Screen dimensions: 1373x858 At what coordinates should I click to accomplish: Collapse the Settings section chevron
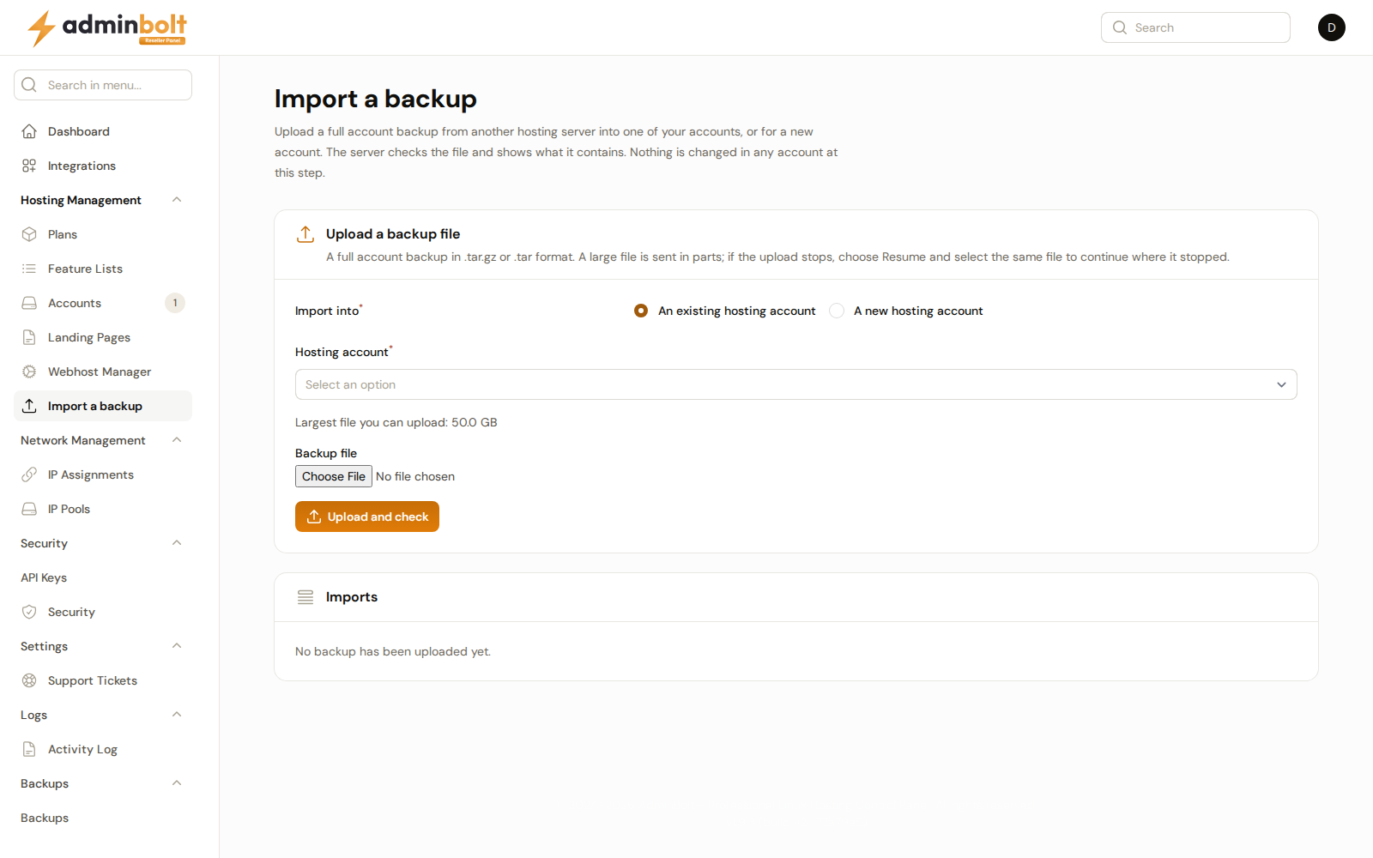coord(177,646)
